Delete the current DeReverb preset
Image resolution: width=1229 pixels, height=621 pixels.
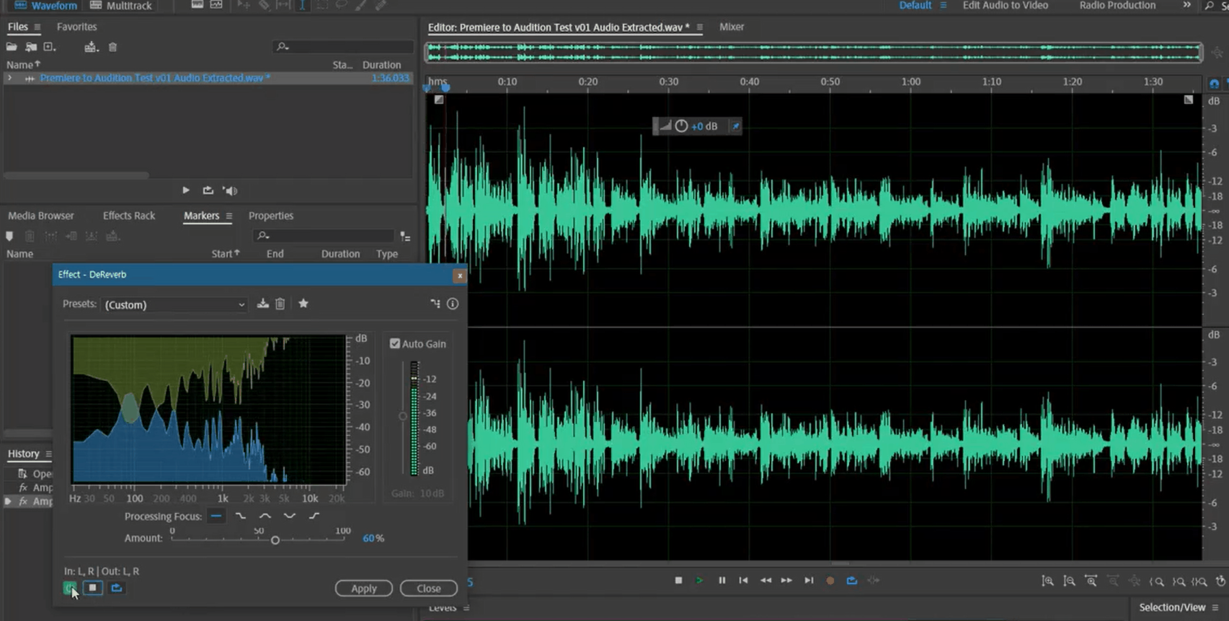(x=280, y=304)
